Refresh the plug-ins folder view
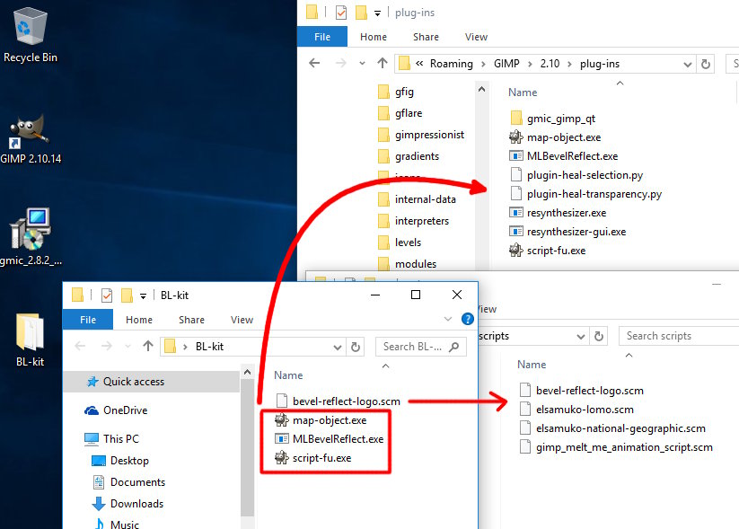 tap(706, 64)
